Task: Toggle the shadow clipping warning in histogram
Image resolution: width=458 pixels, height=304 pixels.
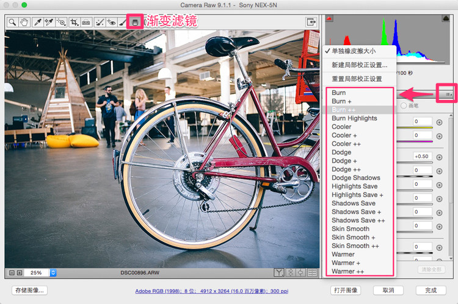Action: (330, 18)
